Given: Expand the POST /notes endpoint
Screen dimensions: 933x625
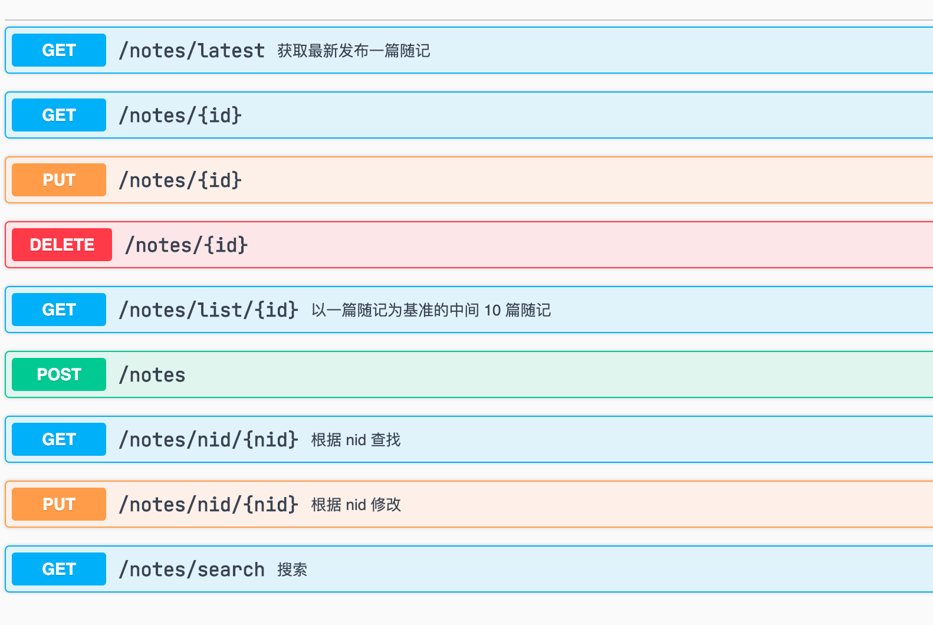Looking at the screenshot, I should [x=531, y=374].
